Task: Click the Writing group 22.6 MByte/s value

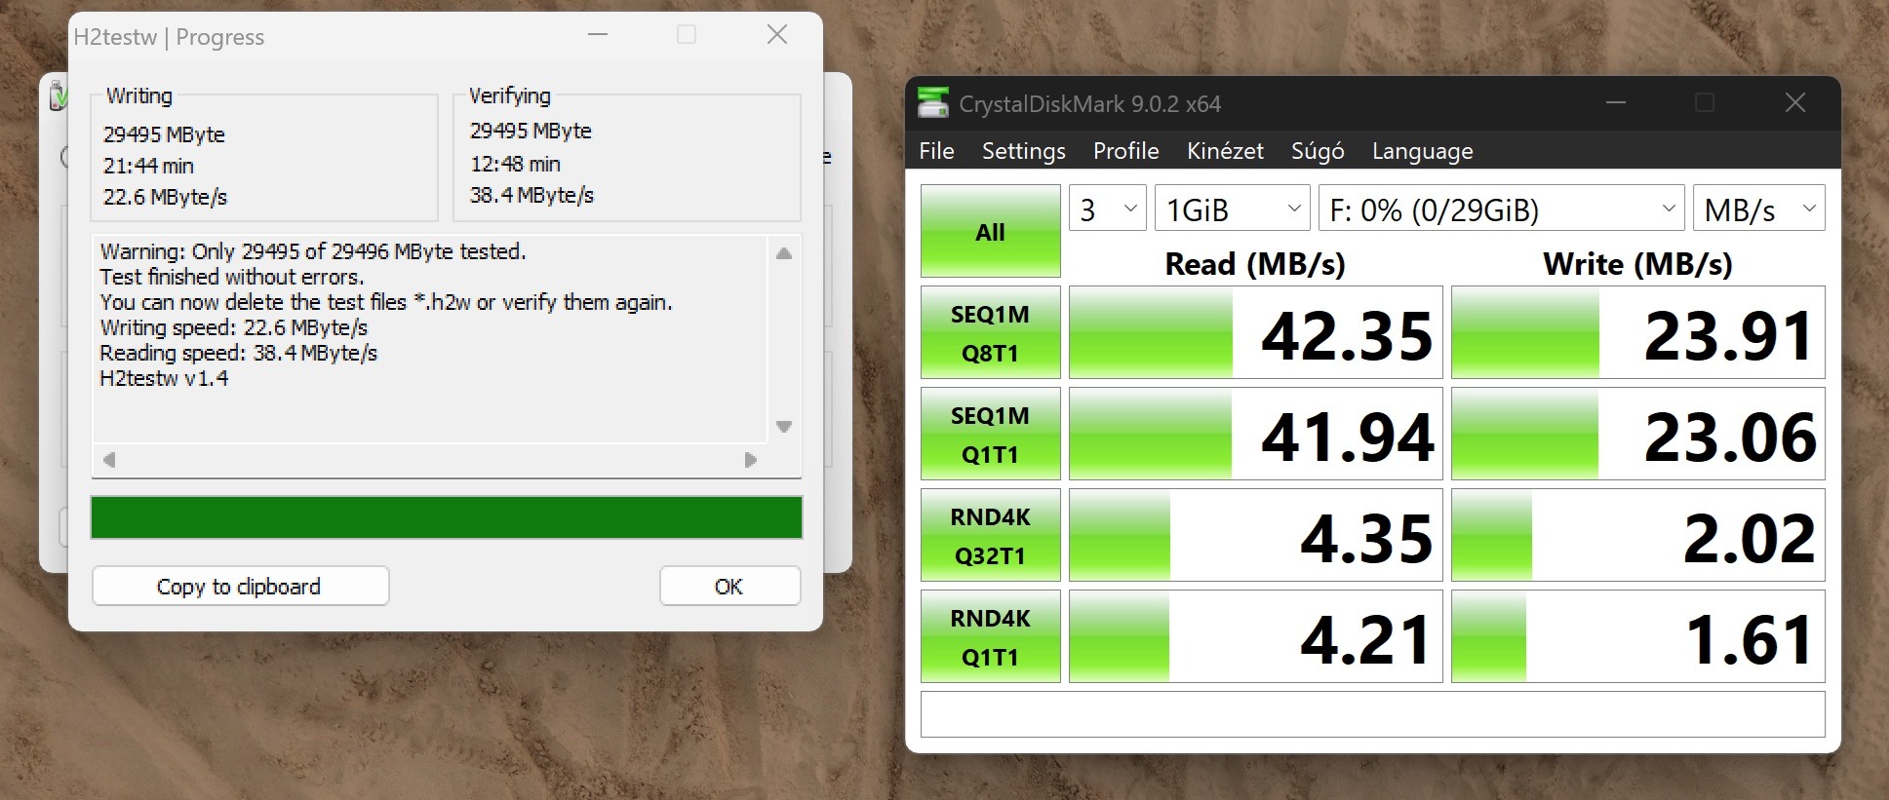Action: pyautogui.click(x=165, y=197)
